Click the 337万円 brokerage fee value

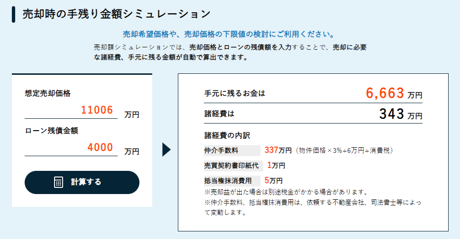pos(278,150)
